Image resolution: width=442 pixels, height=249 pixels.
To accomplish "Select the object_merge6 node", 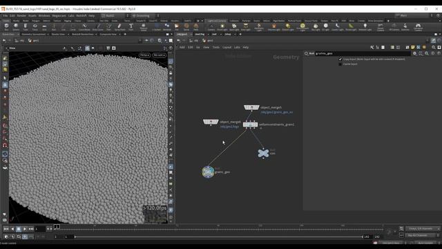I will (x=211, y=122).
